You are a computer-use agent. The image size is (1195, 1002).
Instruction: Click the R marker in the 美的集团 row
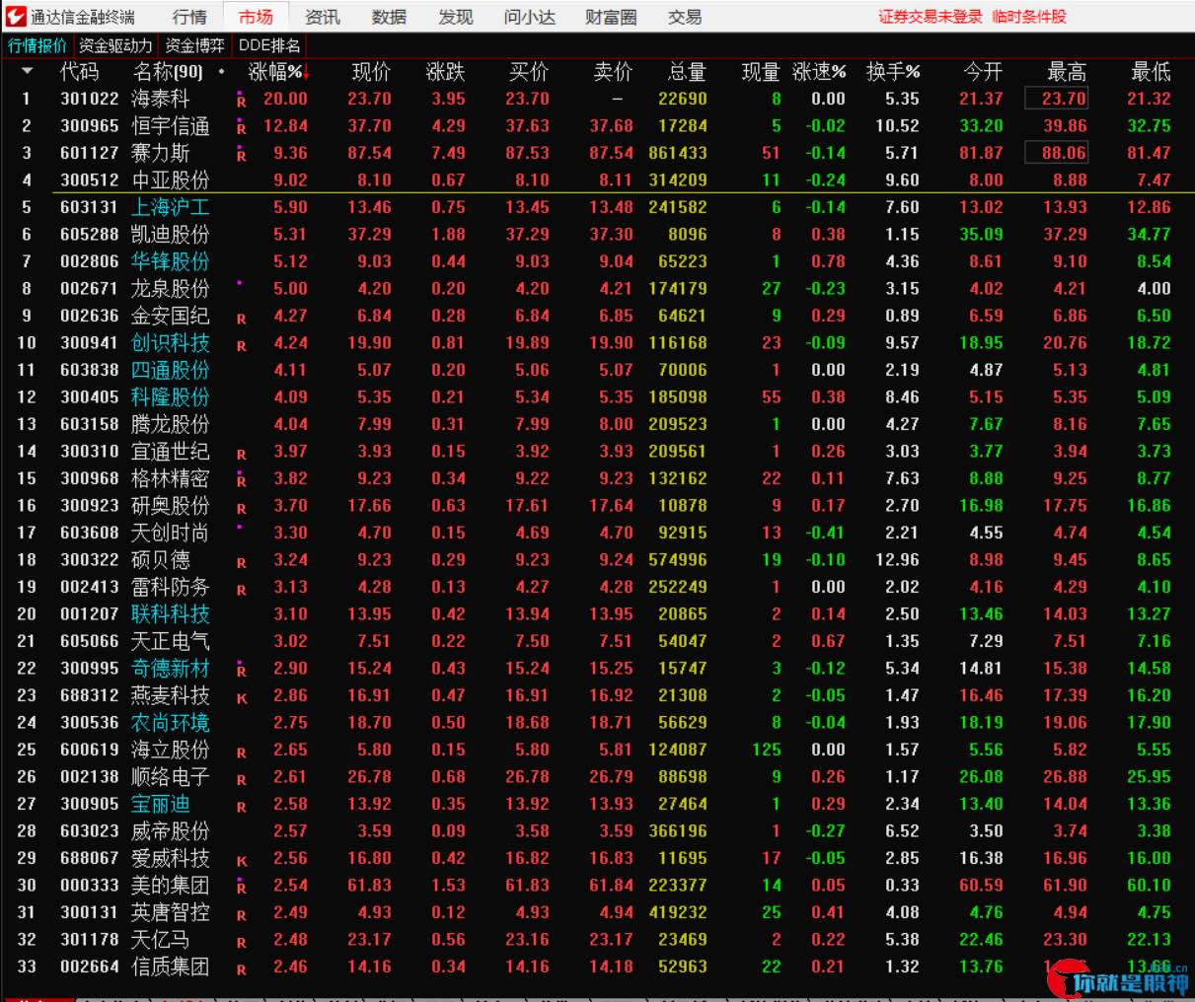[242, 888]
